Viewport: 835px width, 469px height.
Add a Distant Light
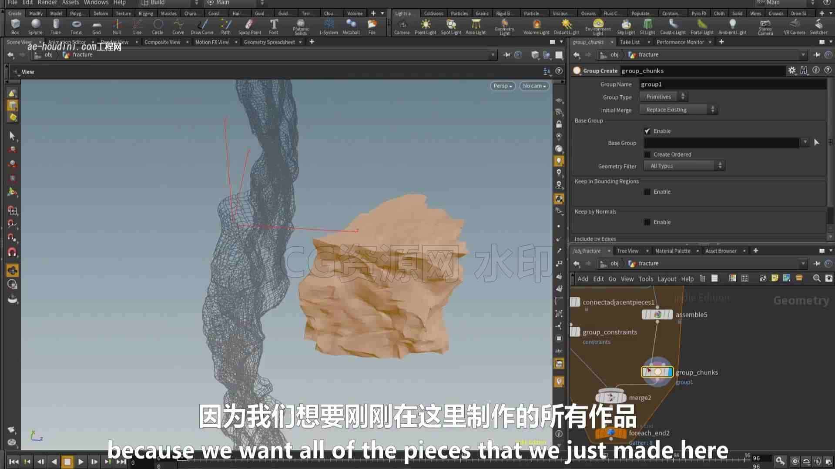566,27
